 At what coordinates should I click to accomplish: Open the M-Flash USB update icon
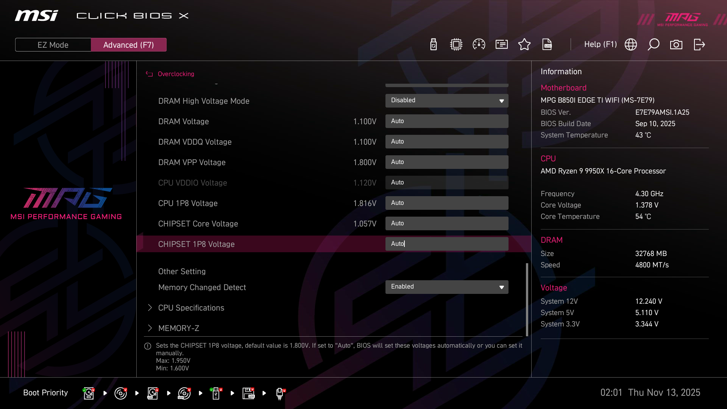tap(434, 45)
